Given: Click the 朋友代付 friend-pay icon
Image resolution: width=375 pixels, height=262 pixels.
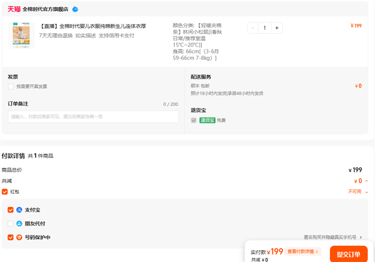Looking at the screenshot, I should (x=20, y=224).
